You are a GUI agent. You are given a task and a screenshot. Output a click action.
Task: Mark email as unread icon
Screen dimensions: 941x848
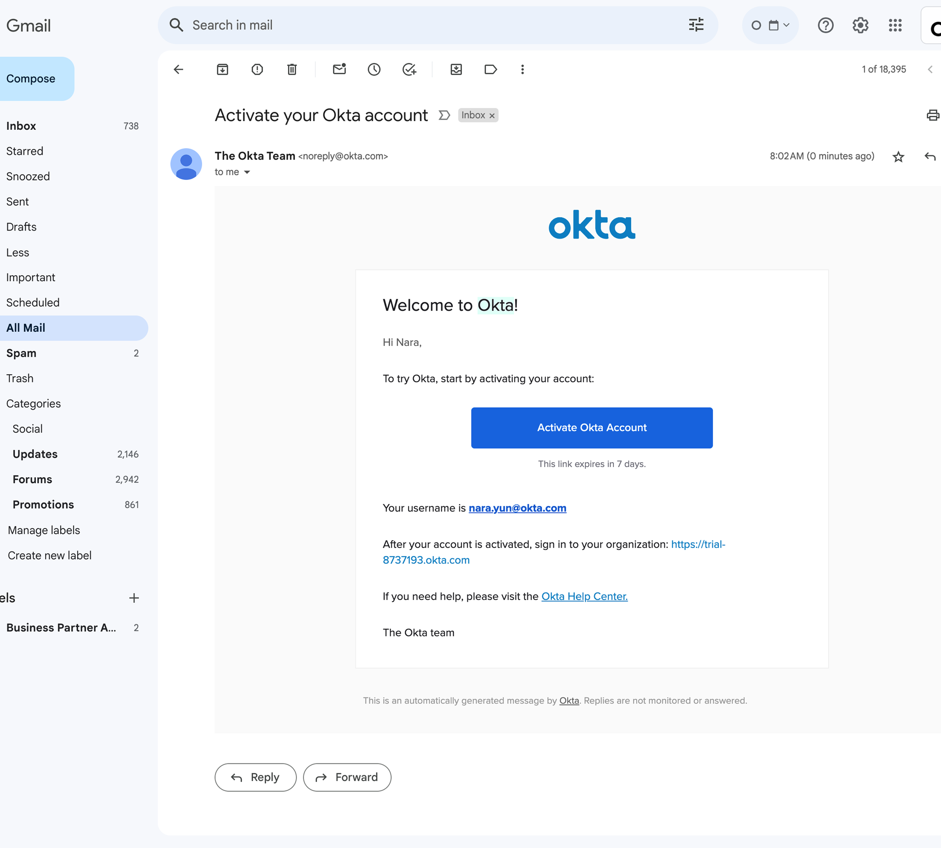pos(339,70)
